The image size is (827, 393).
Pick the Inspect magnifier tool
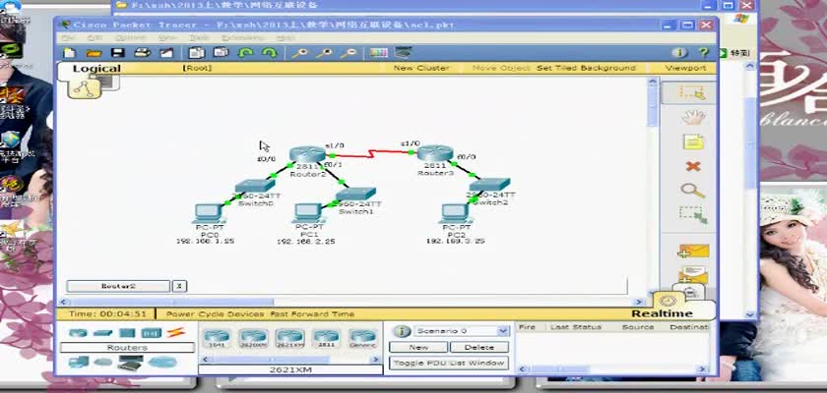point(692,191)
